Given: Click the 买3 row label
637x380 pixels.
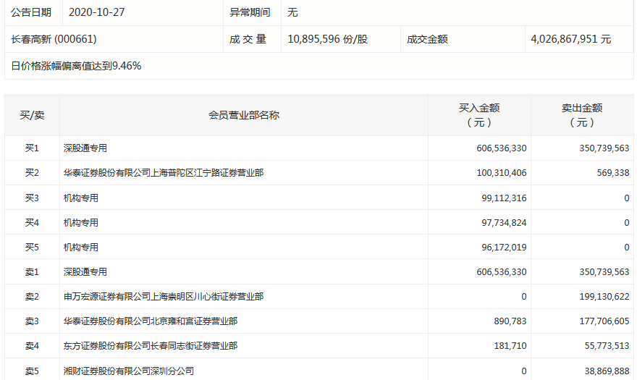Looking at the screenshot, I should point(32,198).
